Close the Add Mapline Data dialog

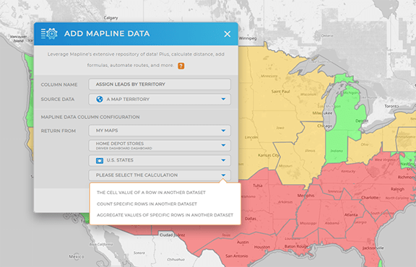[x=227, y=34]
